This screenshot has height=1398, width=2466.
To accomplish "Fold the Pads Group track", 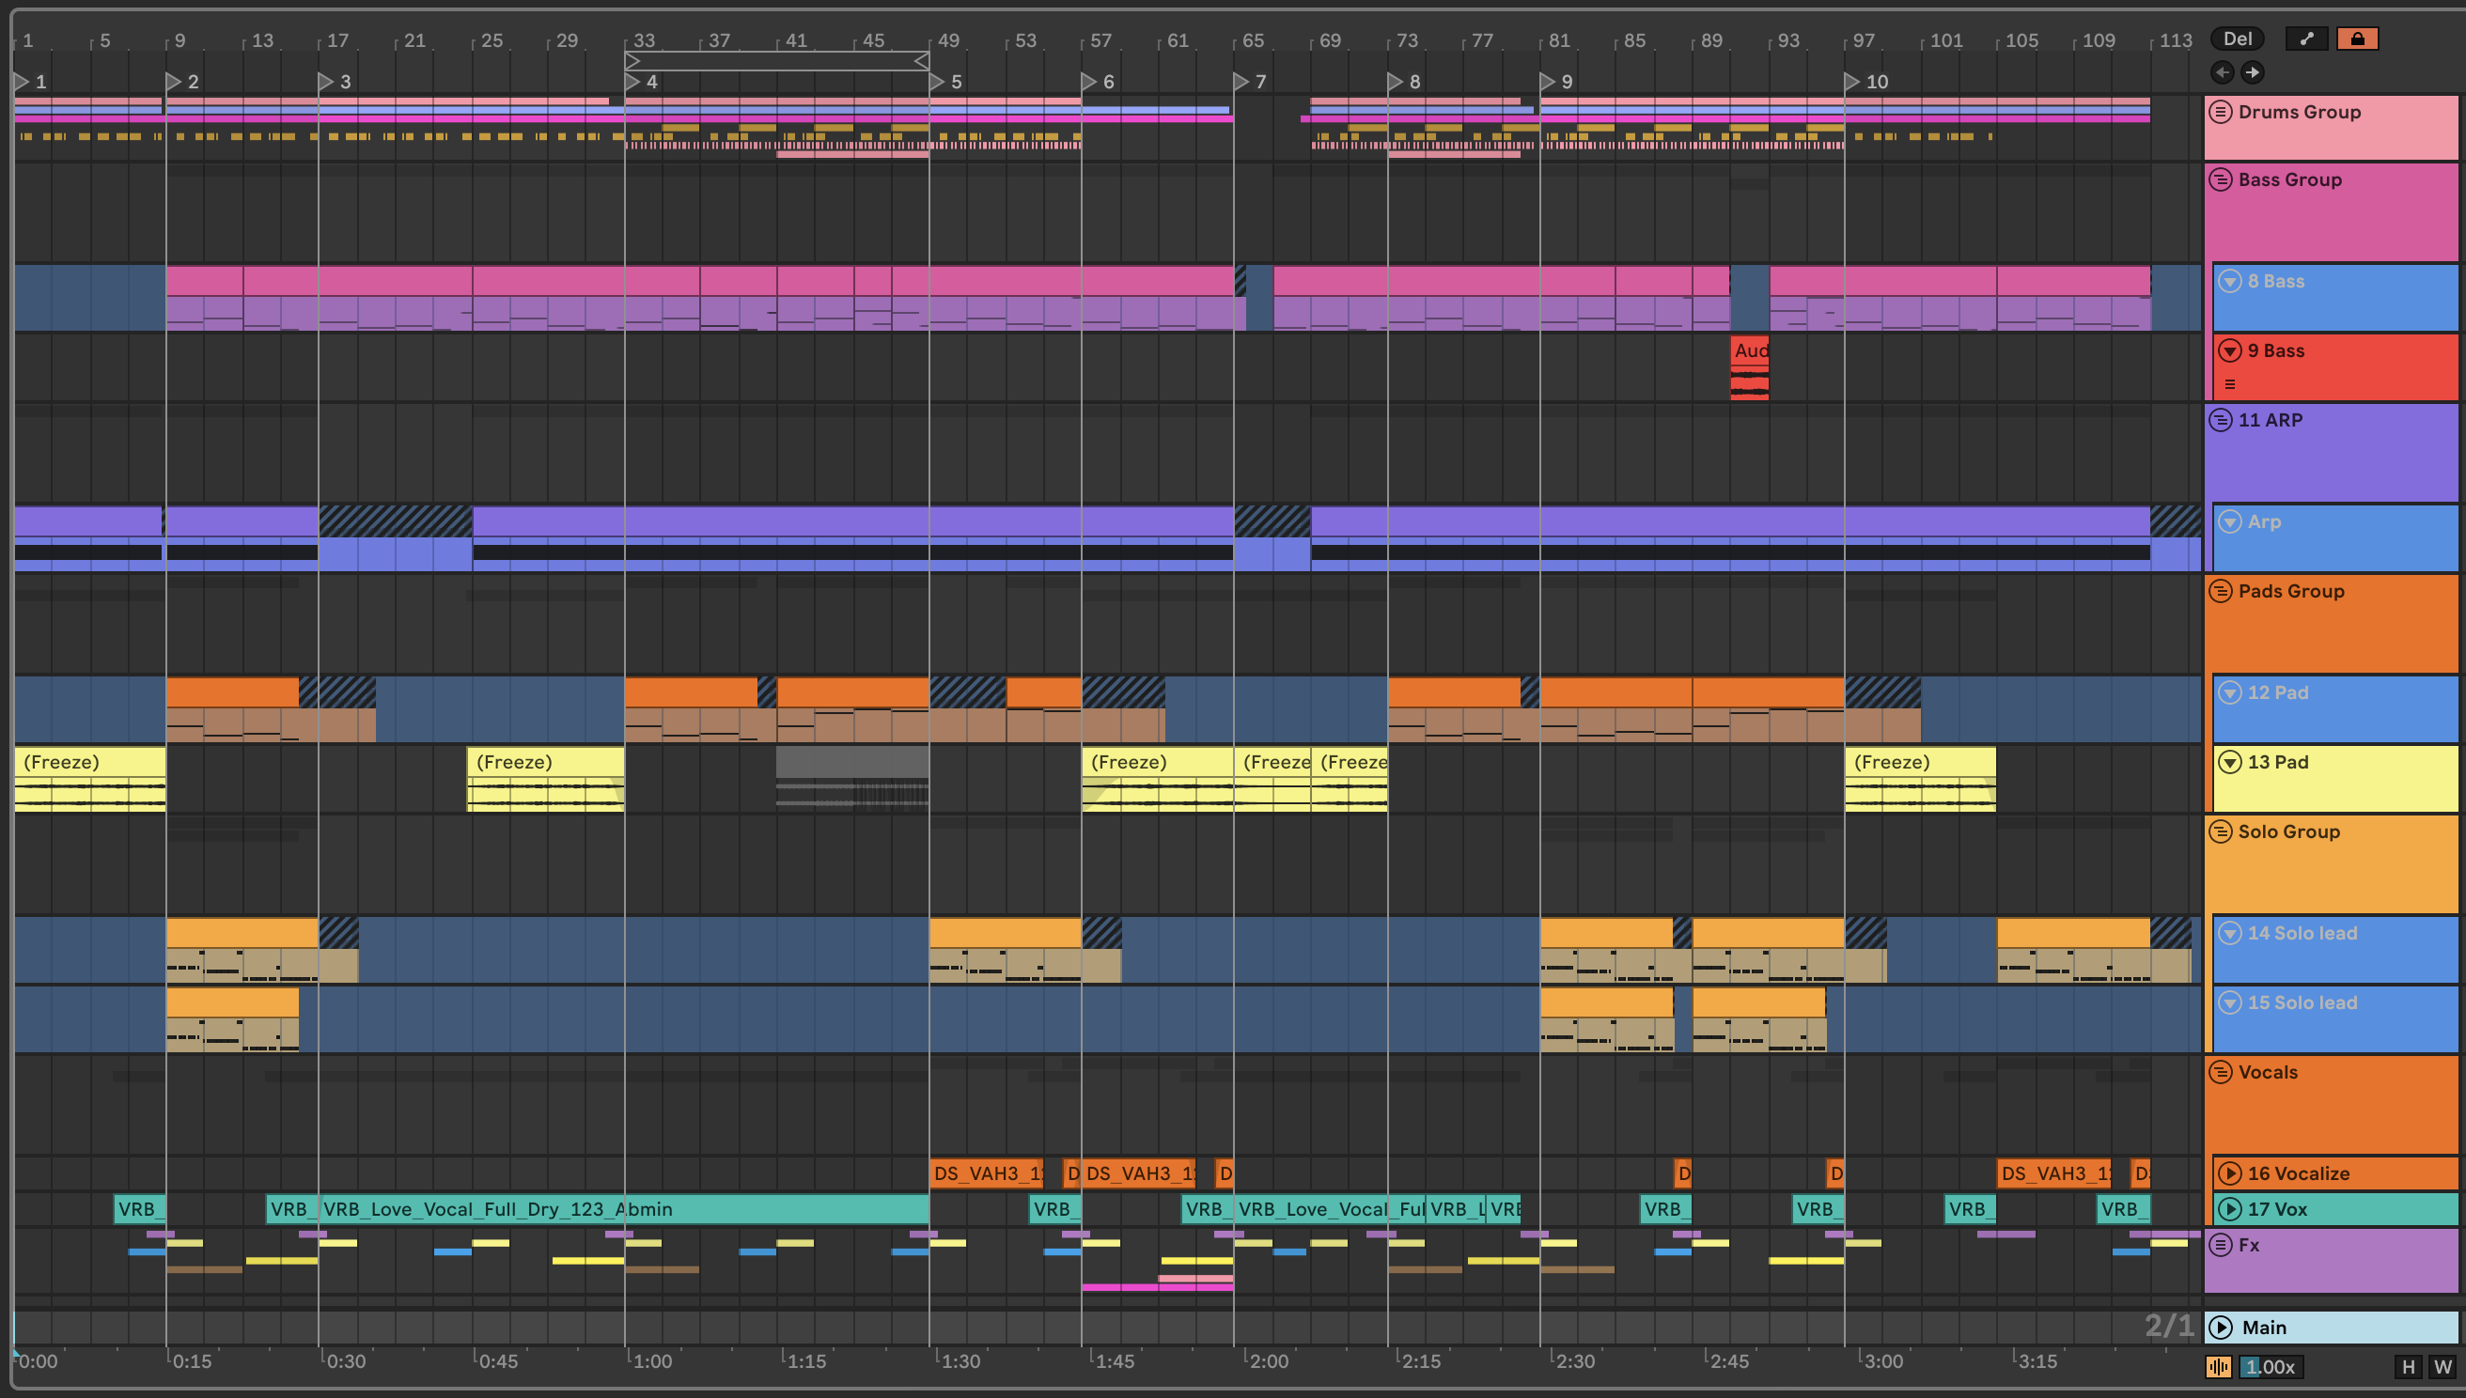I will (2220, 591).
